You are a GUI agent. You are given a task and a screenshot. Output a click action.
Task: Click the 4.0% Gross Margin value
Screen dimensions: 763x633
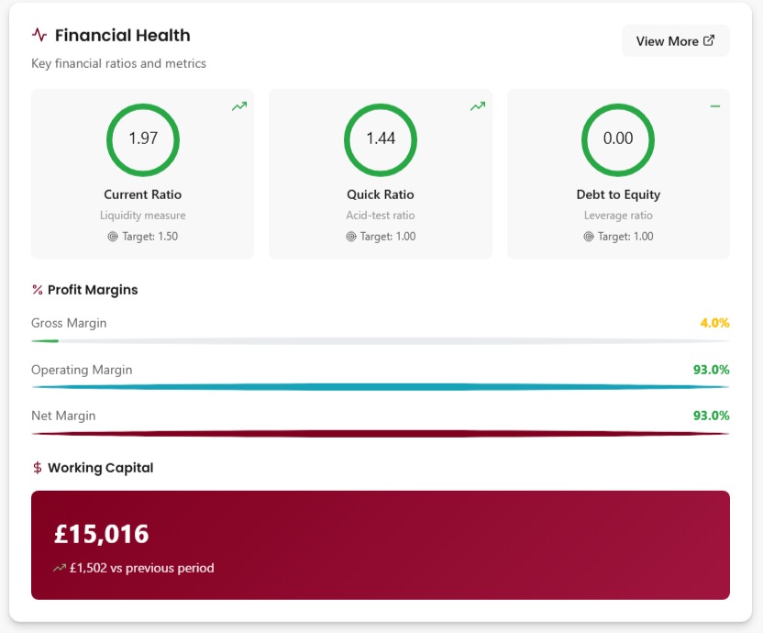click(x=716, y=323)
